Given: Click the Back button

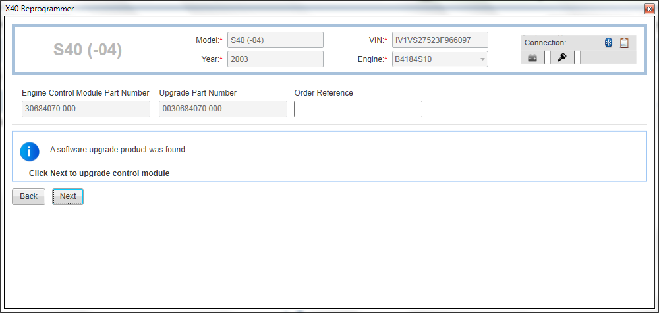Looking at the screenshot, I should (x=28, y=196).
